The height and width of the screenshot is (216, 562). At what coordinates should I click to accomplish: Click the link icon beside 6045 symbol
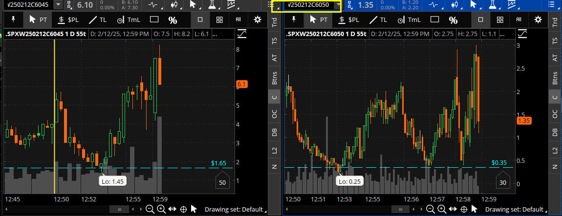[x=69, y=5]
